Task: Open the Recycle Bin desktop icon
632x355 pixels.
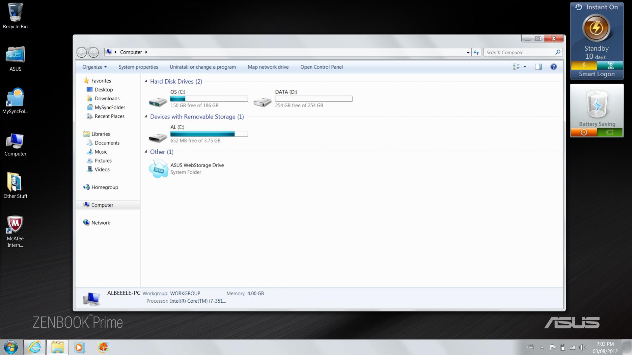Action: pos(15,16)
